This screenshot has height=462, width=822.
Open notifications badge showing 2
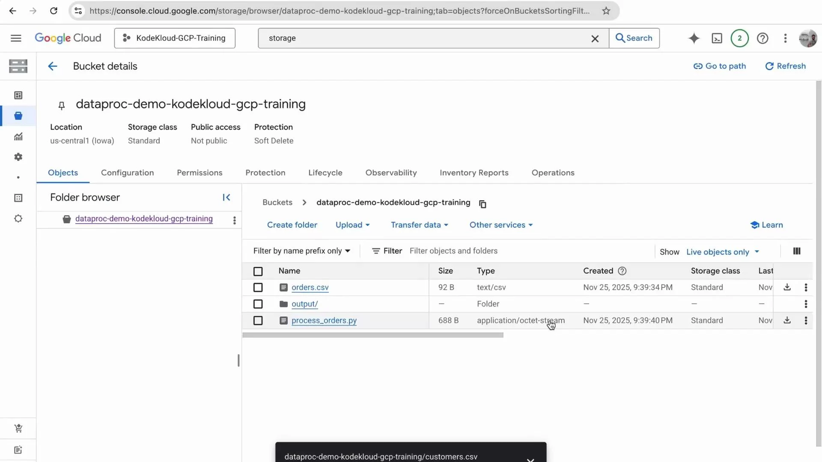pos(739,38)
